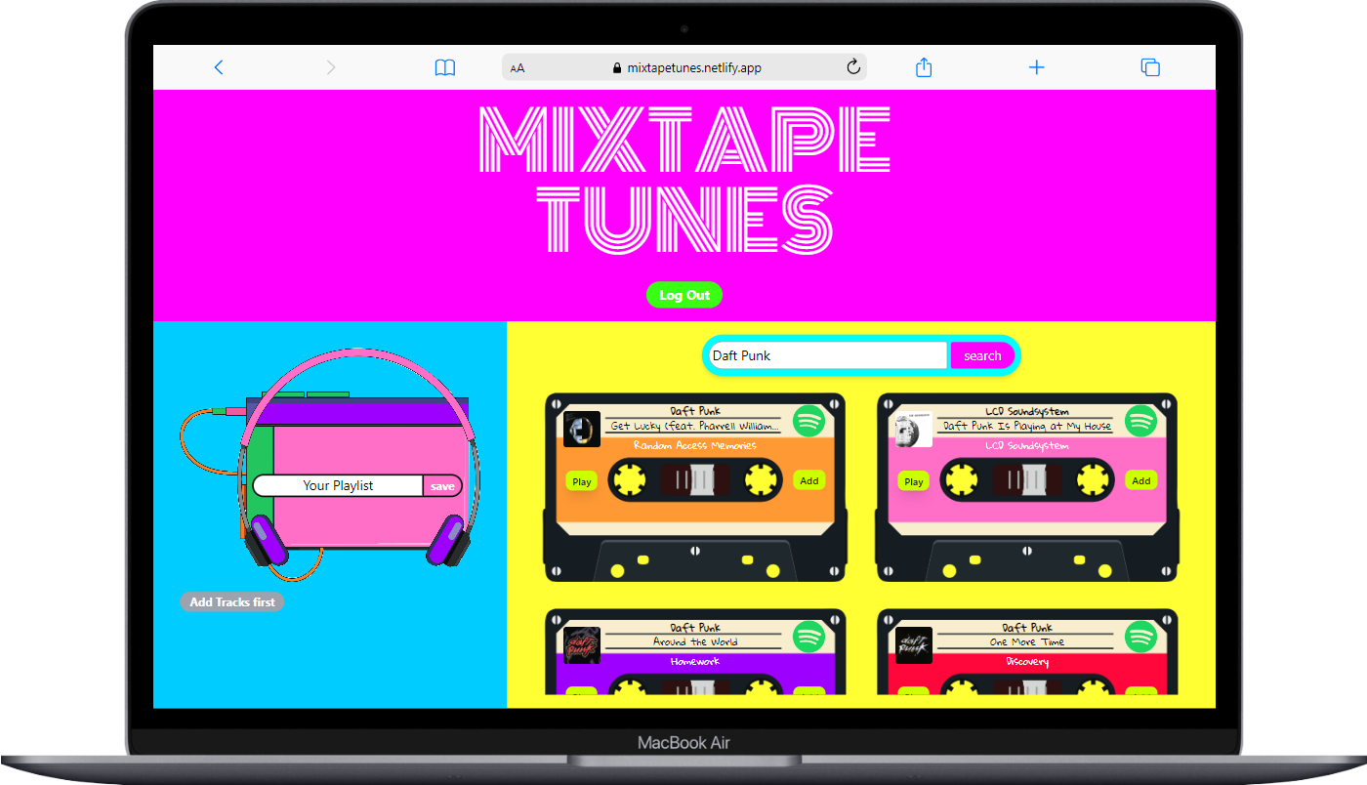Image resolution: width=1367 pixels, height=785 pixels.
Task: Save the playlist with the save button
Action: (442, 486)
